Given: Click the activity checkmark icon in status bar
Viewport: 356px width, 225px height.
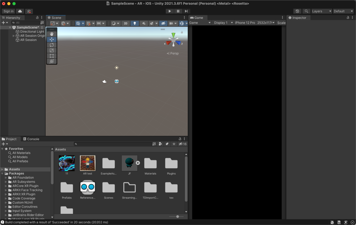Looking at the screenshot, I should tap(353, 222).
